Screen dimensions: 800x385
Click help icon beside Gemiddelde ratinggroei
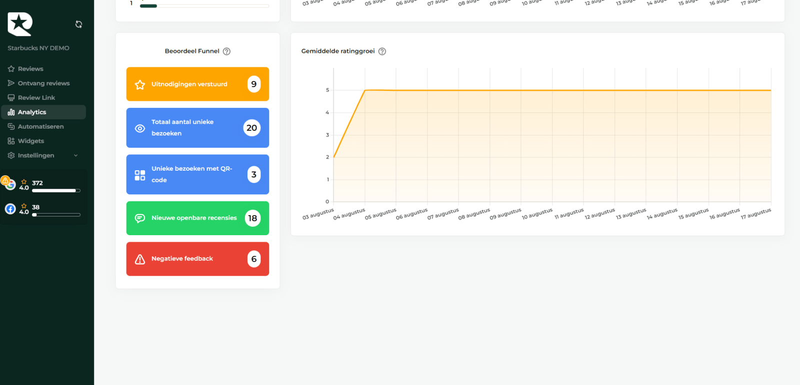pyautogui.click(x=382, y=51)
